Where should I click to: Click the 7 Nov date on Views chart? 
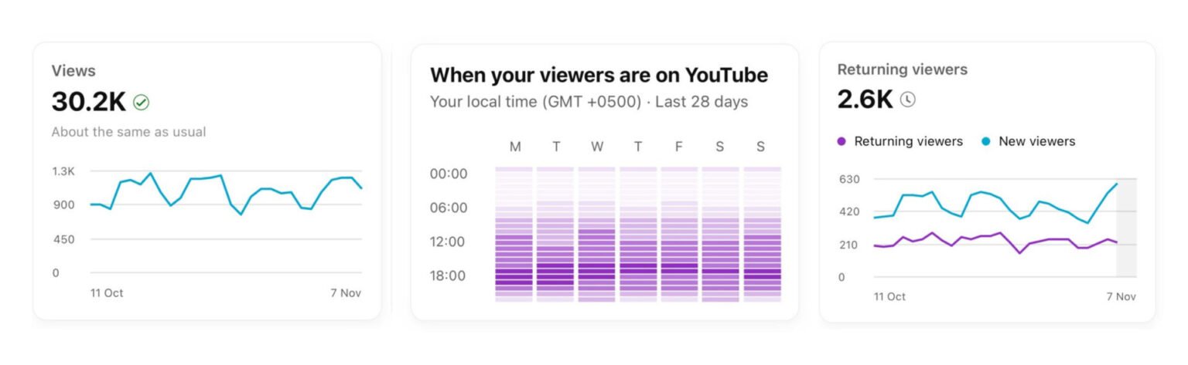click(345, 293)
